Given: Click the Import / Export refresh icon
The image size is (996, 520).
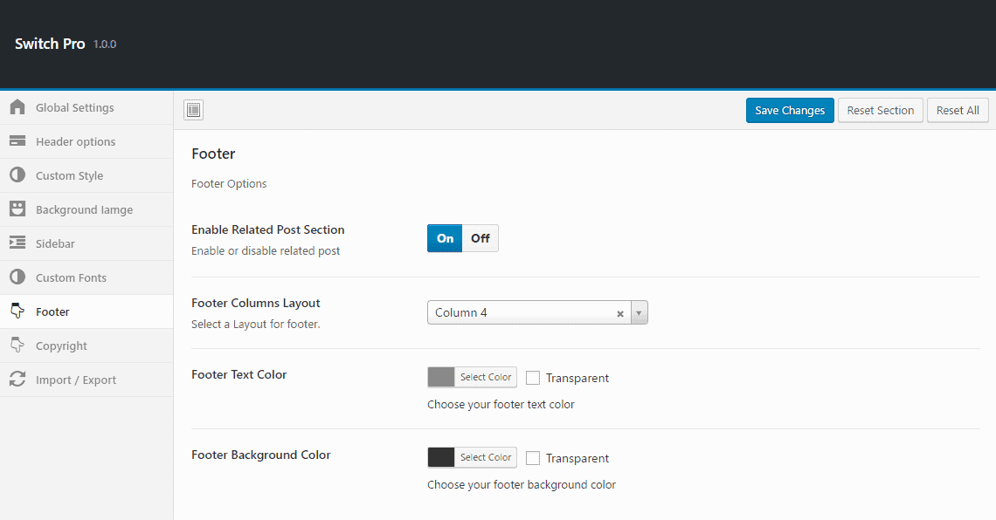Looking at the screenshot, I should click(17, 380).
